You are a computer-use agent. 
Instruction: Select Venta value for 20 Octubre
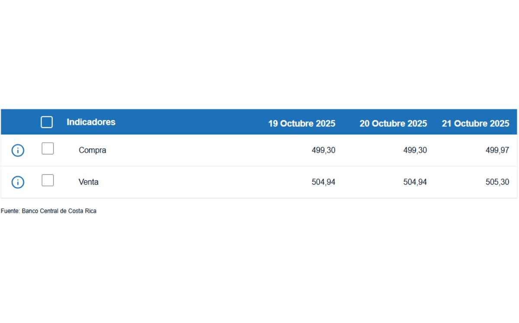click(x=415, y=182)
